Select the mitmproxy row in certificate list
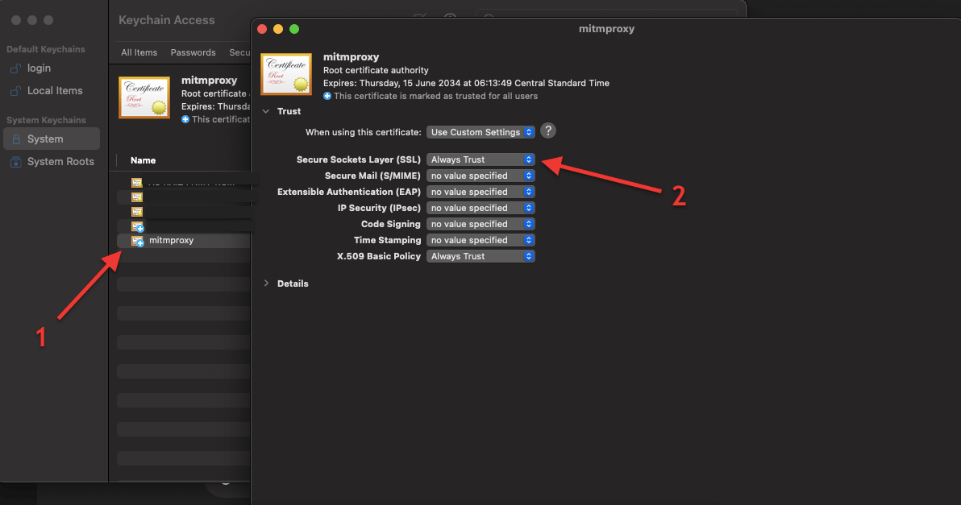The image size is (961, 505). point(184,241)
